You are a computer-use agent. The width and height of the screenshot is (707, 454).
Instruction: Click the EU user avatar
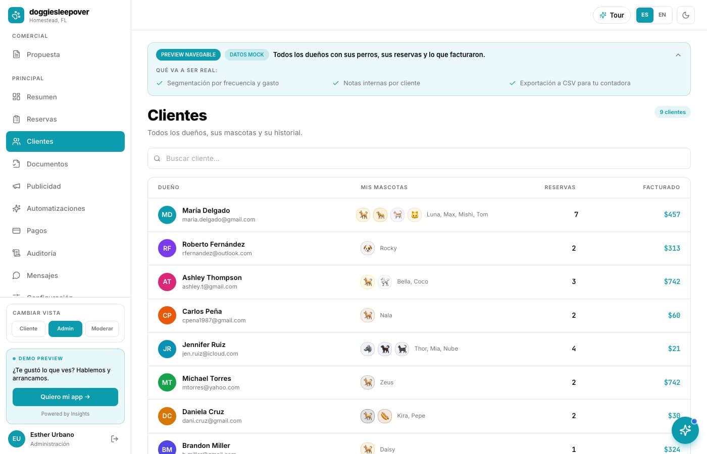(x=17, y=439)
